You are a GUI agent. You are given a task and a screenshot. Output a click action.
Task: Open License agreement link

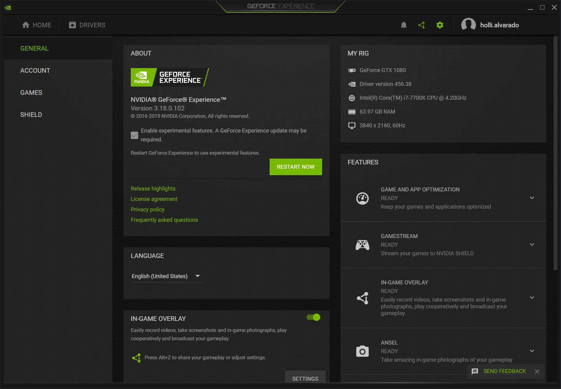pos(154,199)
